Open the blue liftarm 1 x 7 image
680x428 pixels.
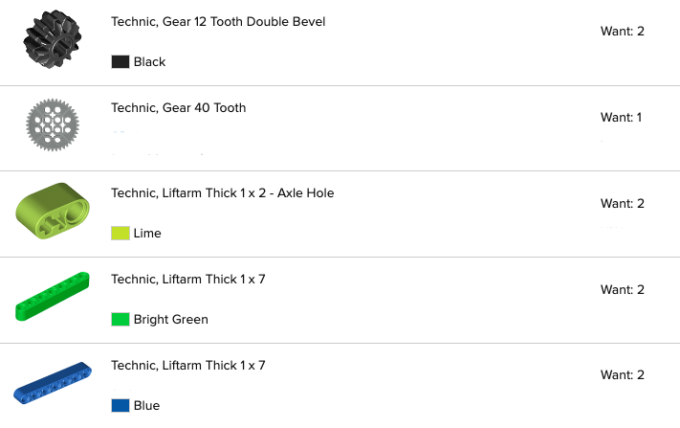pos(53,383)
